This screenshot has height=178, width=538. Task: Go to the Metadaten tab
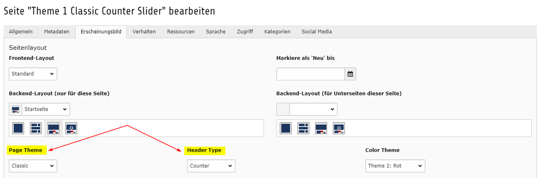tap(56, 31)
